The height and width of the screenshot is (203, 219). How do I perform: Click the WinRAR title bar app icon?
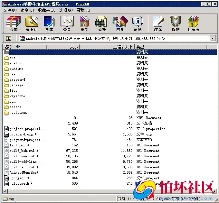click(x=5, y=4)
